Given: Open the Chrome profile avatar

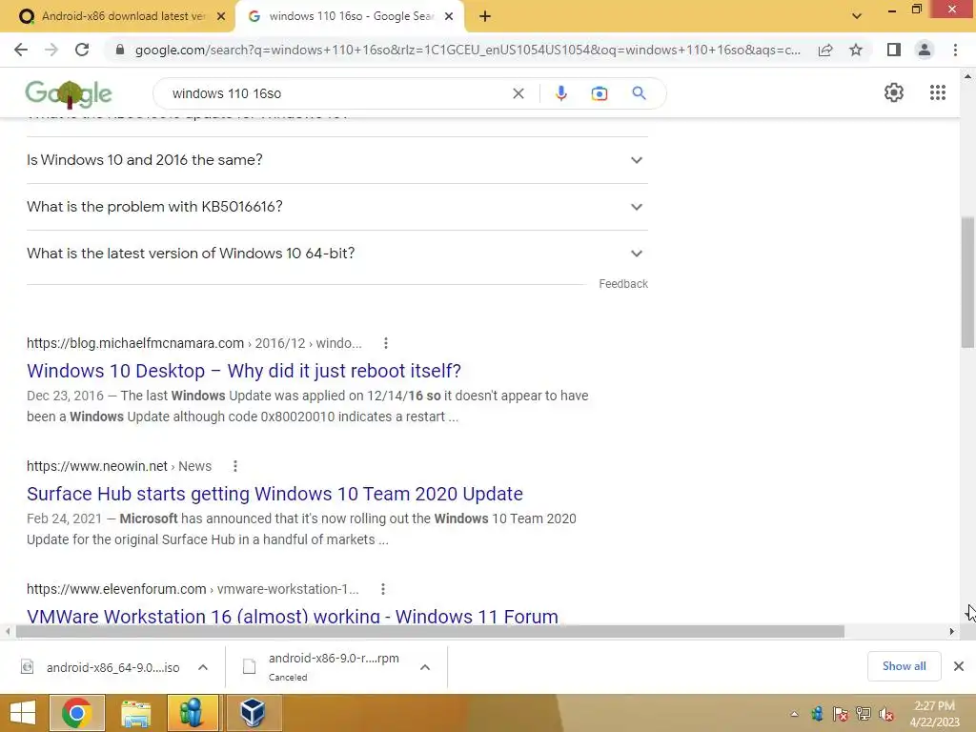Looking at the screenshot, I should (925, 50).
